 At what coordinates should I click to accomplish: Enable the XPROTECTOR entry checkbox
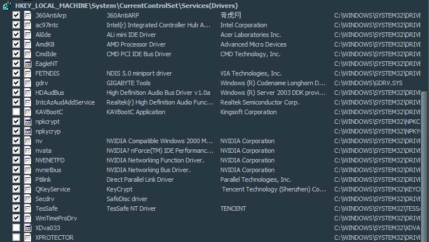coord(16,237)
